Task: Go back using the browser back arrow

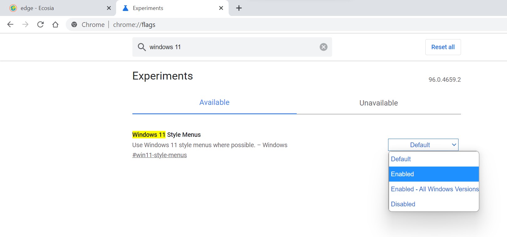Action: tap(10, 24)
